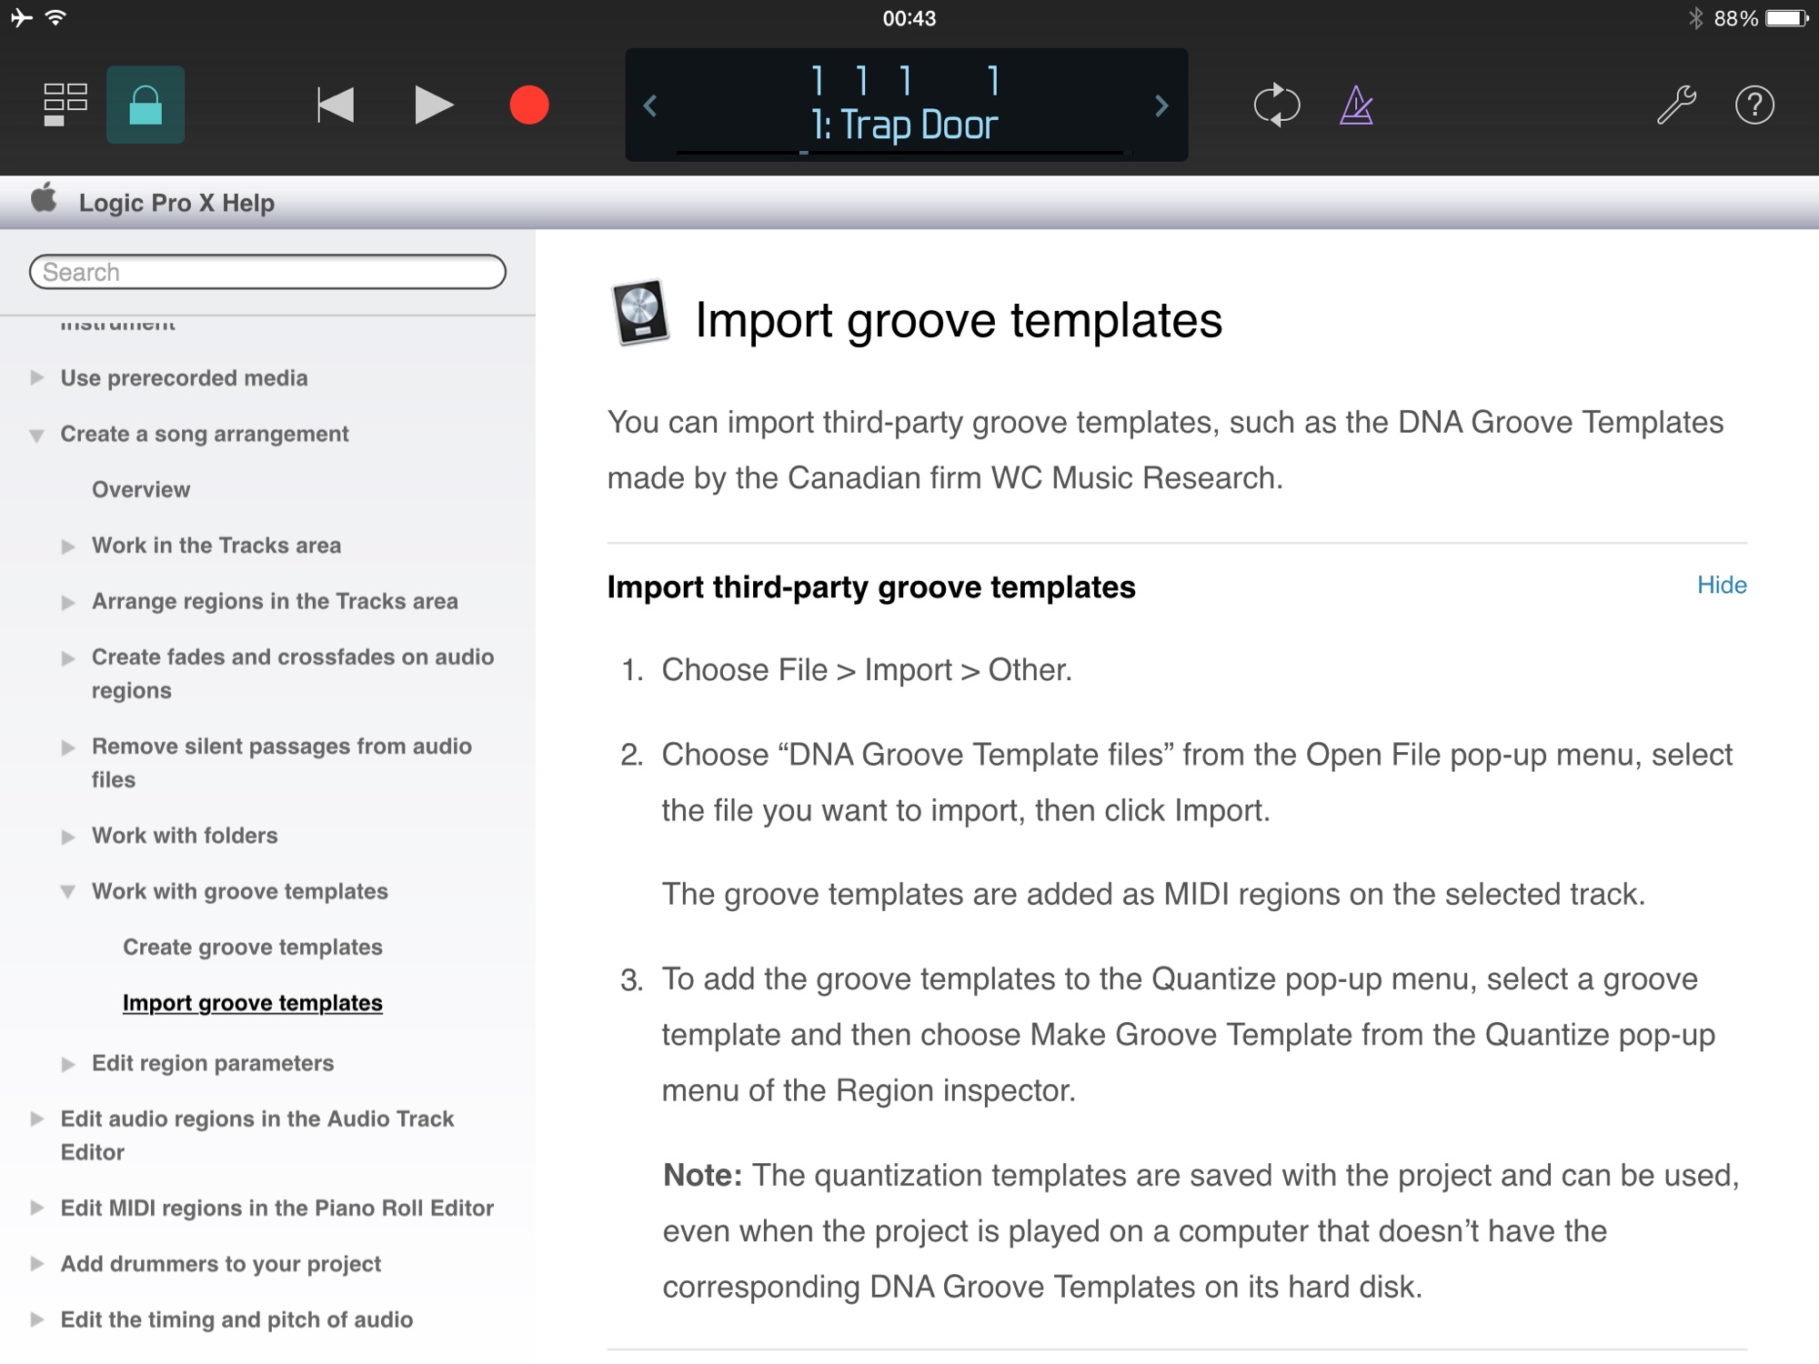Tap the 00:43 clock in status bar
Image resolution: width=1819 pixels, height=1364 pixels.
[x=909, y=18]
